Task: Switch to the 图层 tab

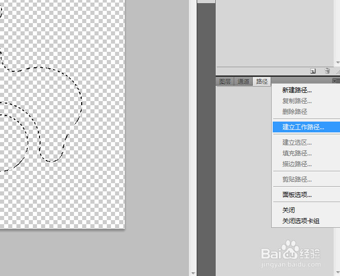Action: tap(225, 82)
